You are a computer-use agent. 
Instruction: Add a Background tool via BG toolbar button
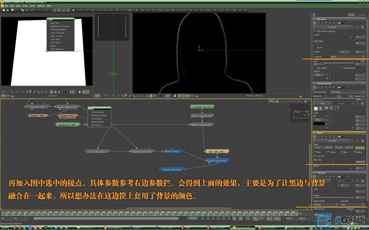click(93, 10)
